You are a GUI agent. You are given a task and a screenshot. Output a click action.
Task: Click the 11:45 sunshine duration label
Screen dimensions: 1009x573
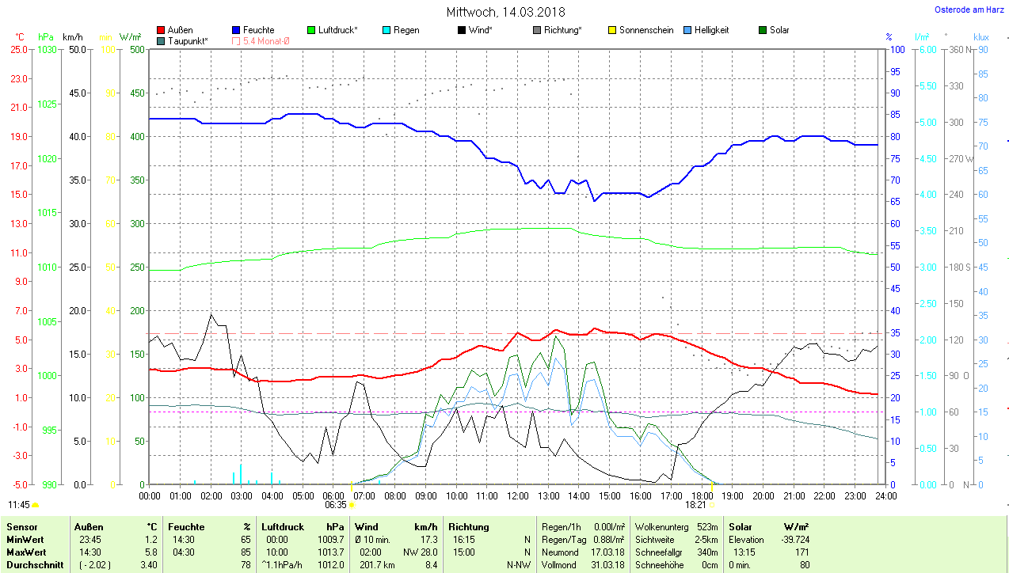coord(19,504)
